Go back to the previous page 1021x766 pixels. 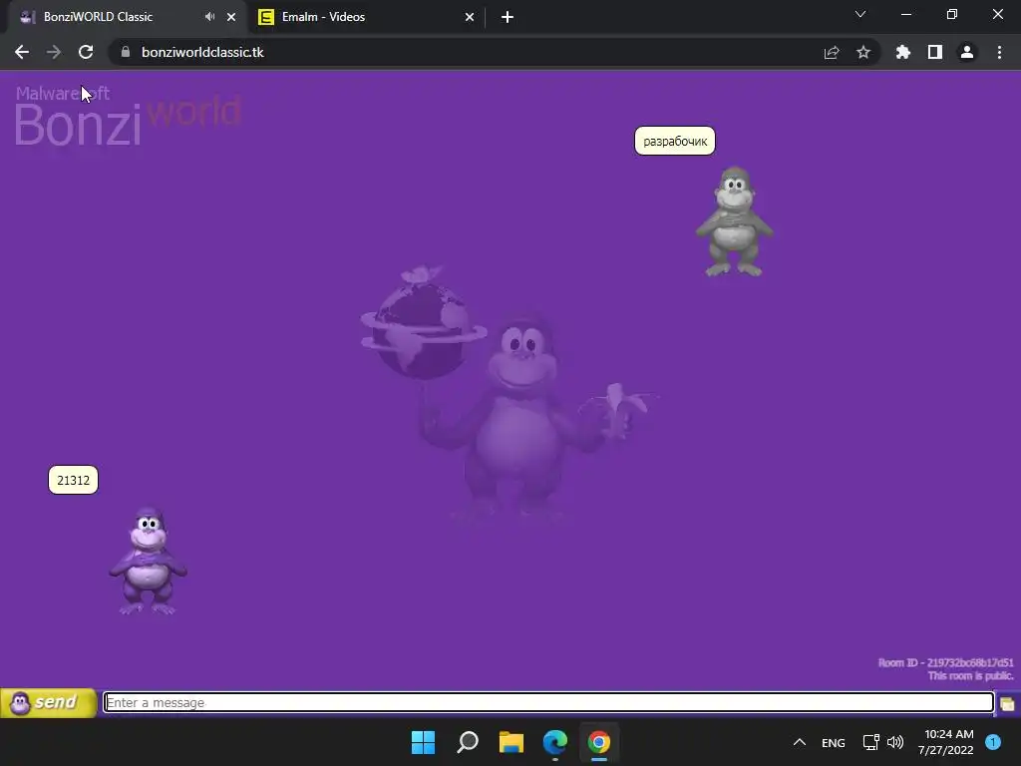pyautogui.click(x=22, y=52)
